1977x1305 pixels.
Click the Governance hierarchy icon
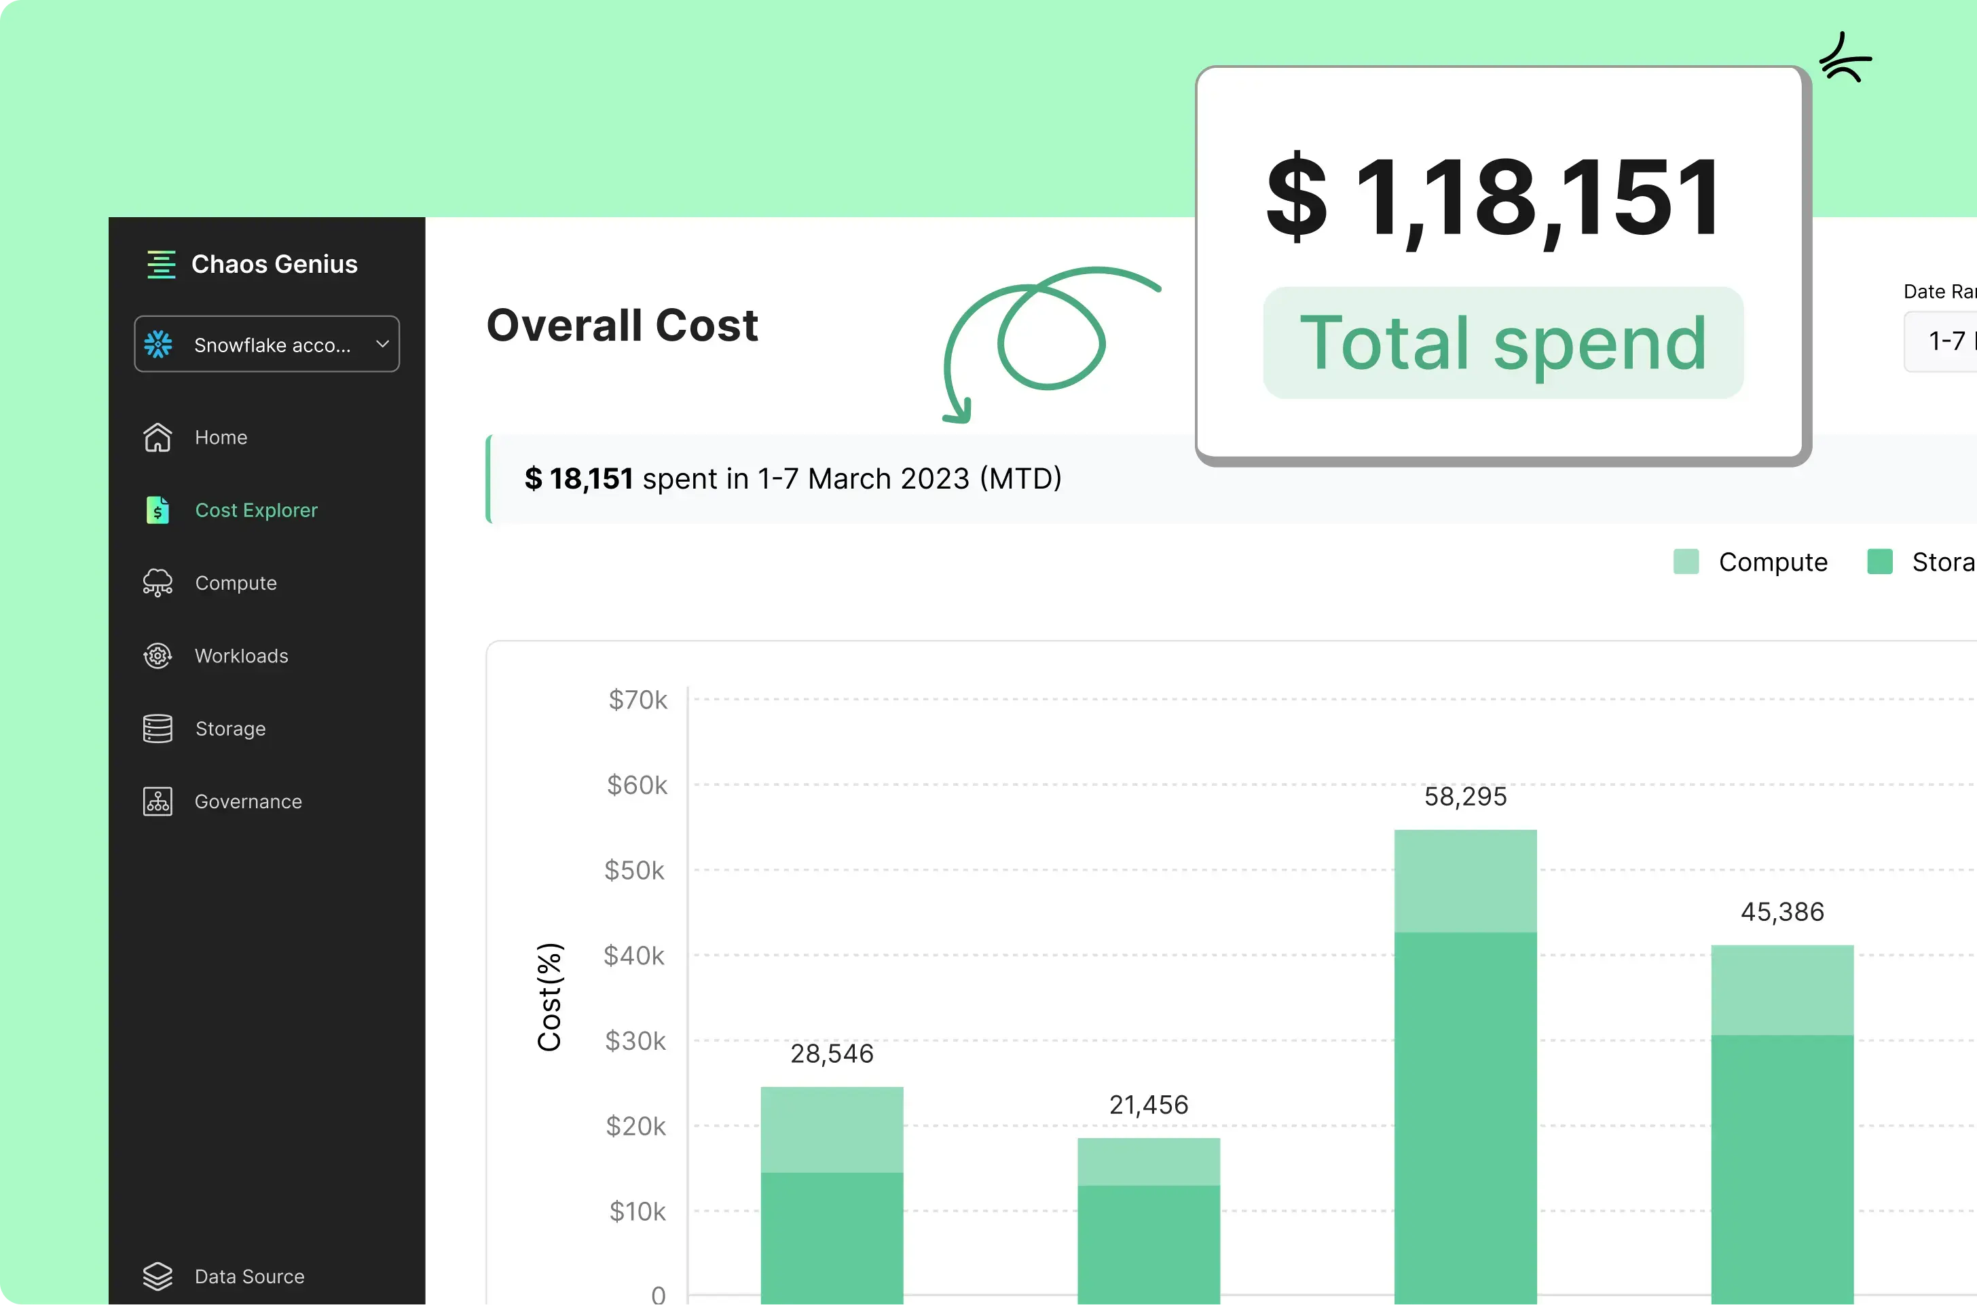point(158,801)
